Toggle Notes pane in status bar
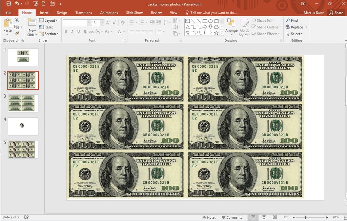 pyautogui.click(x=209, y=218)
